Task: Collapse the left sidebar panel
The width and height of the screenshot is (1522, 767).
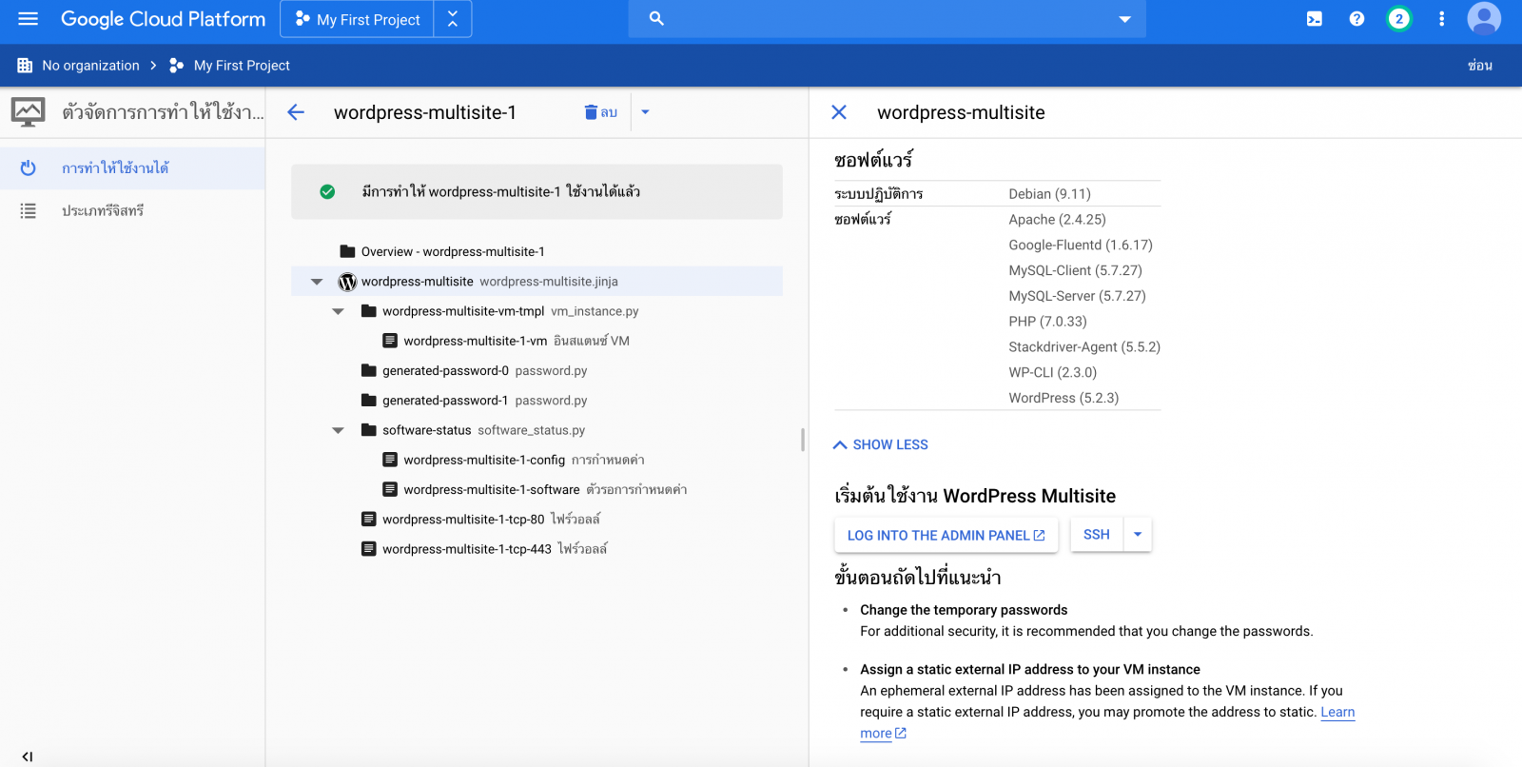Action: coord(28,757)
